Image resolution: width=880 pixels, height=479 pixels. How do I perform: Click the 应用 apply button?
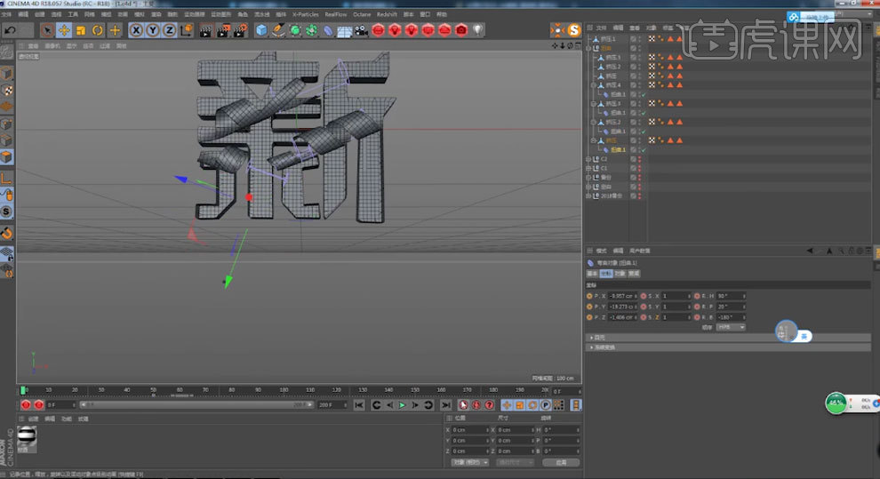coord(561,462)
